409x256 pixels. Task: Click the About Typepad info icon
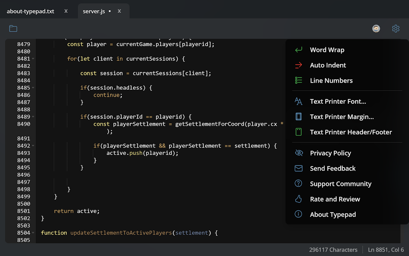click(x=298, y=215)
